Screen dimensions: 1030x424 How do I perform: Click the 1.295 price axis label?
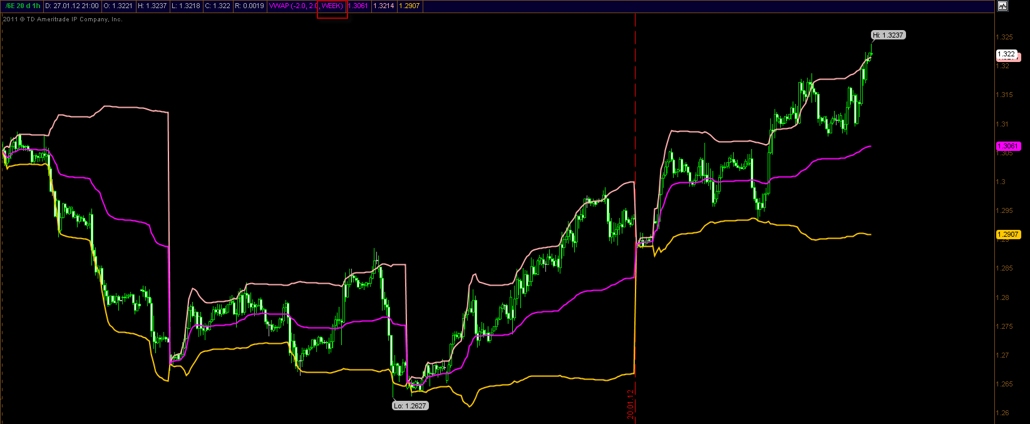pos(1004,210)
